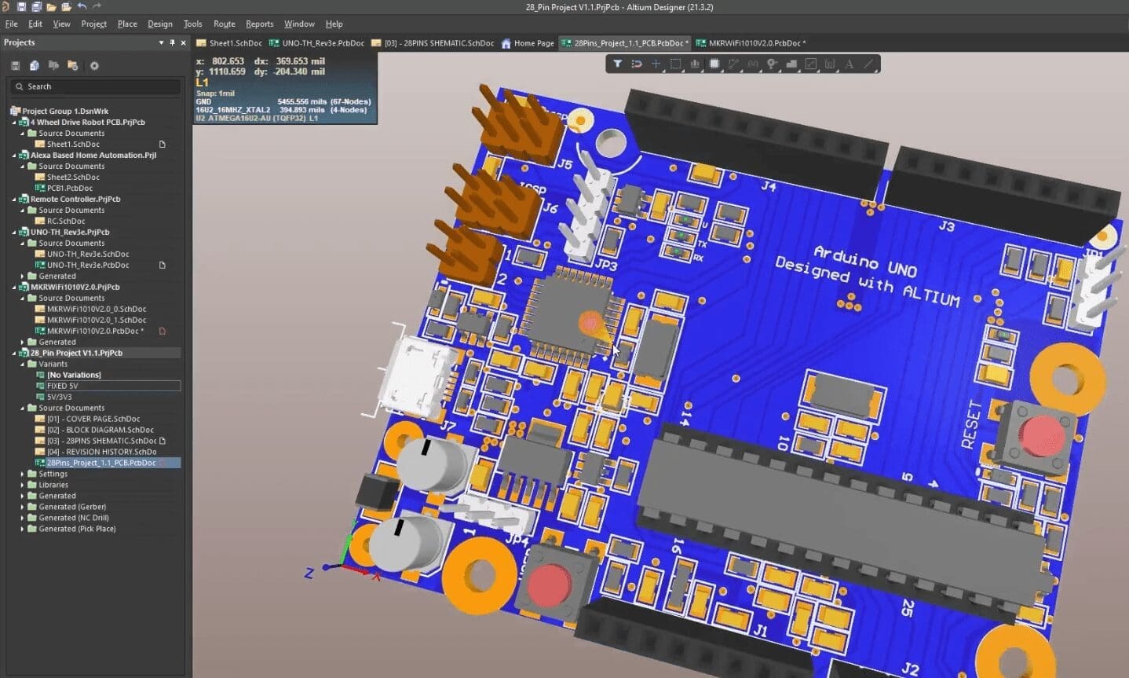Expand the Libraries node

click(x=23, y=485)
